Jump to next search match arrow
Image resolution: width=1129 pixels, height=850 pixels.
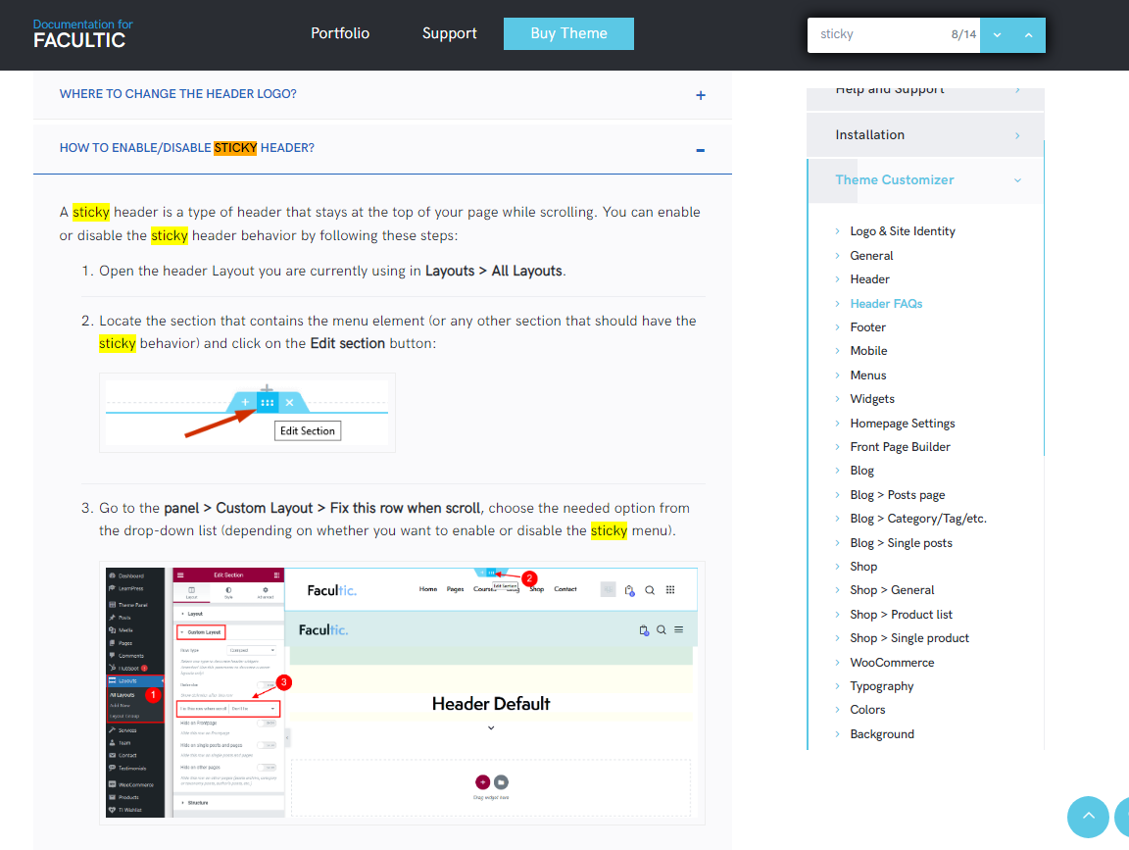pos(998,34)
